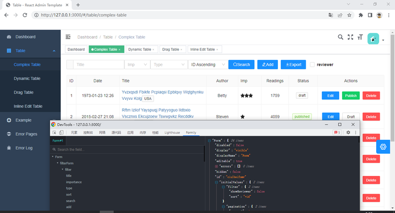Click the Export button
Screen dimensions: 395x213
[293, 65]
